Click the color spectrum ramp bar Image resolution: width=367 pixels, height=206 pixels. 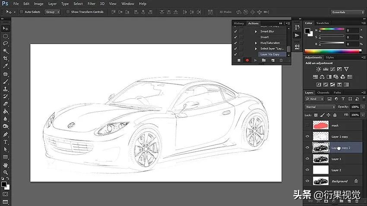click(x=332, y=51)
